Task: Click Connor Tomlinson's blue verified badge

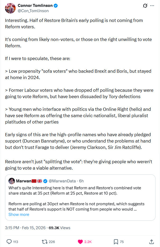Action: coord(56,6)
